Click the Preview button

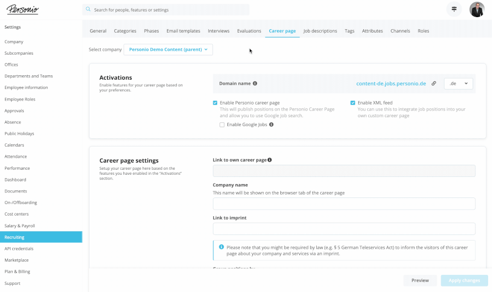point(420,280)
